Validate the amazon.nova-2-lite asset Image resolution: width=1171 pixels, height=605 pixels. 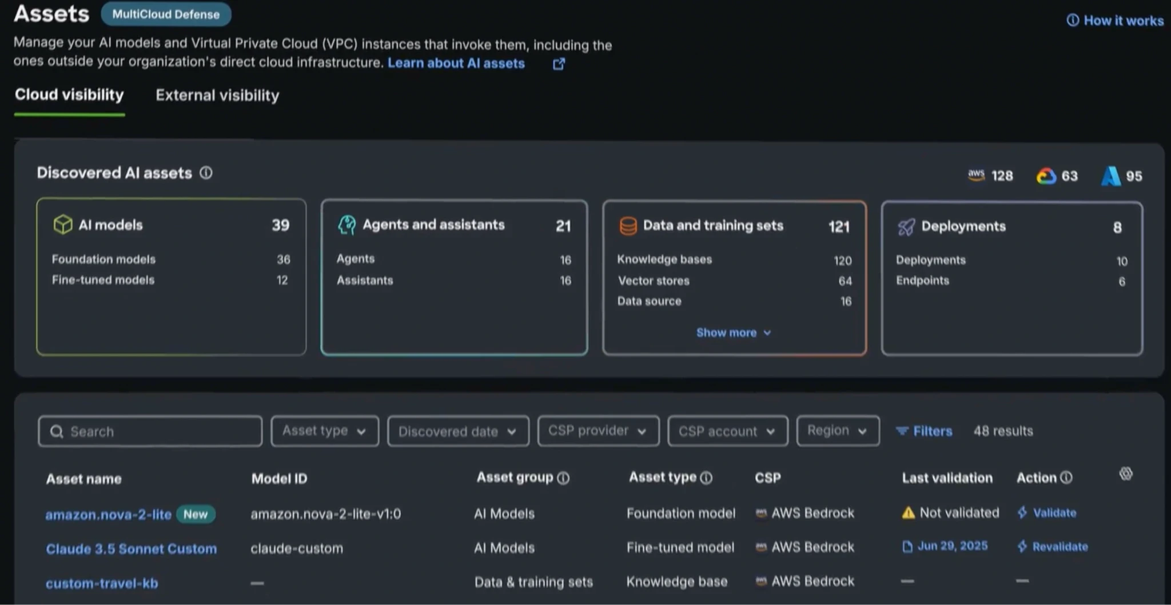click(x=1047, y=513)
